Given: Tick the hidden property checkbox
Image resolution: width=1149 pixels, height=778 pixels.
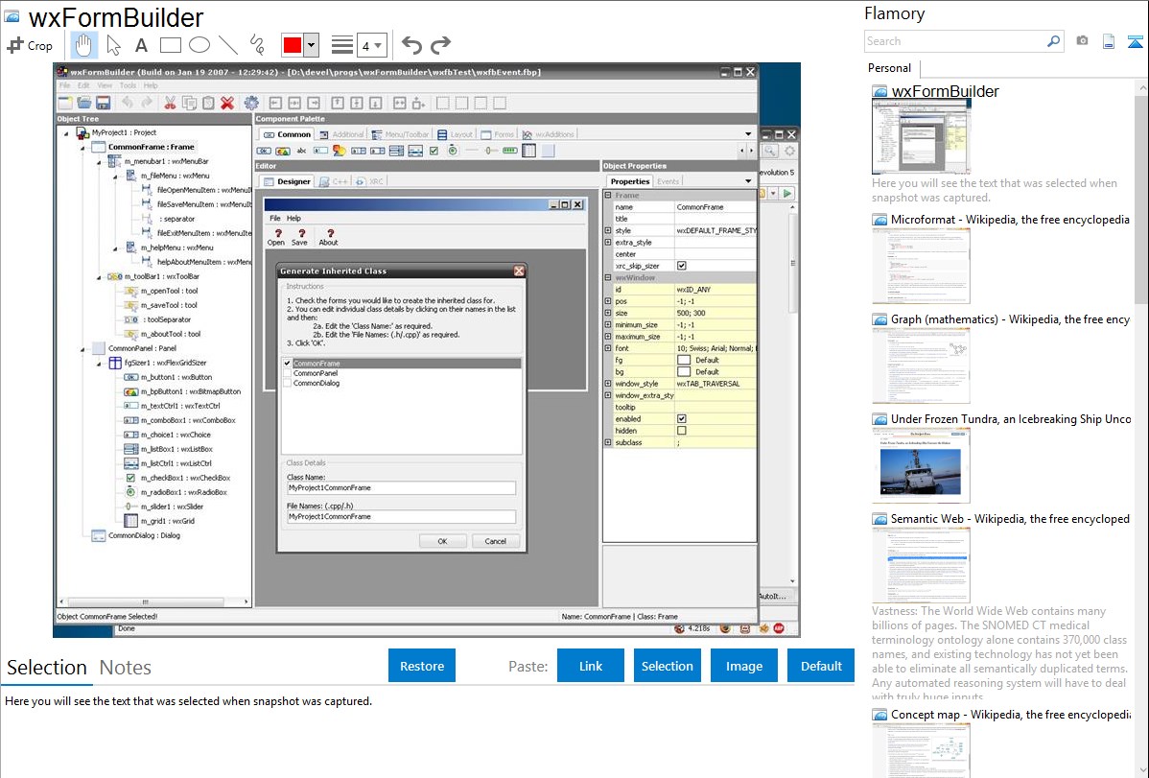Looking at the screenshot, I should pyautogui.click(x=682, y=431).
